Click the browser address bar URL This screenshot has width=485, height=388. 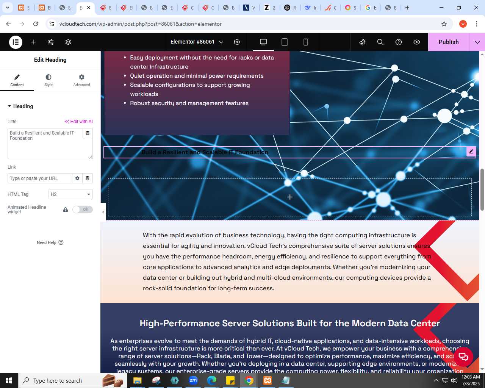[x=141, y=24]
